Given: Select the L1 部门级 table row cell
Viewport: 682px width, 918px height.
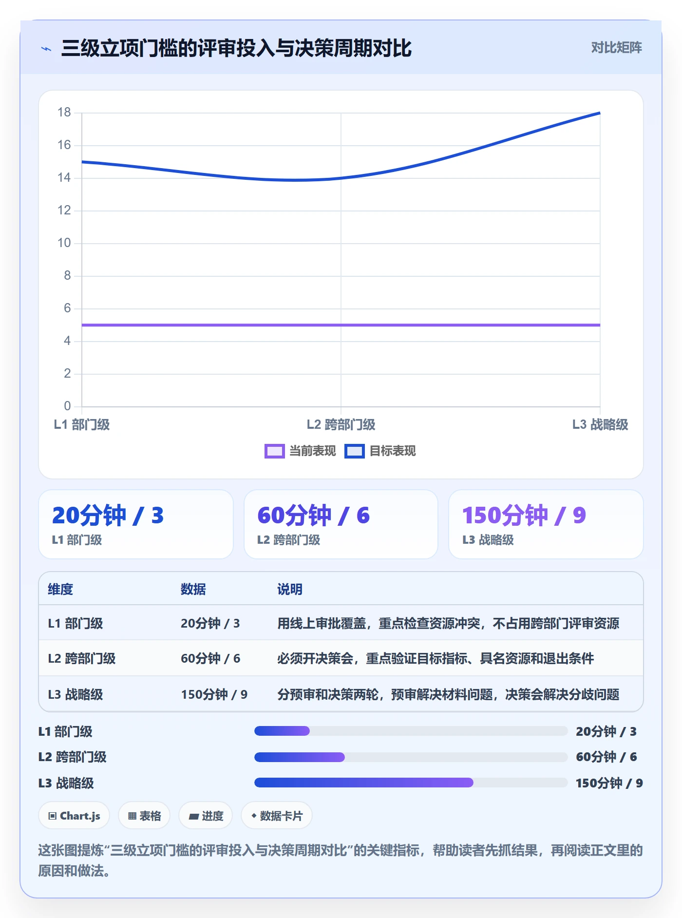Looking at the screenshot, I should 76,623.
